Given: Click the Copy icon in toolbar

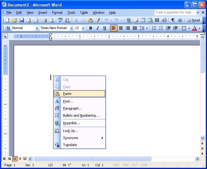Looking at the screenshot, I should tap(83, 21).
